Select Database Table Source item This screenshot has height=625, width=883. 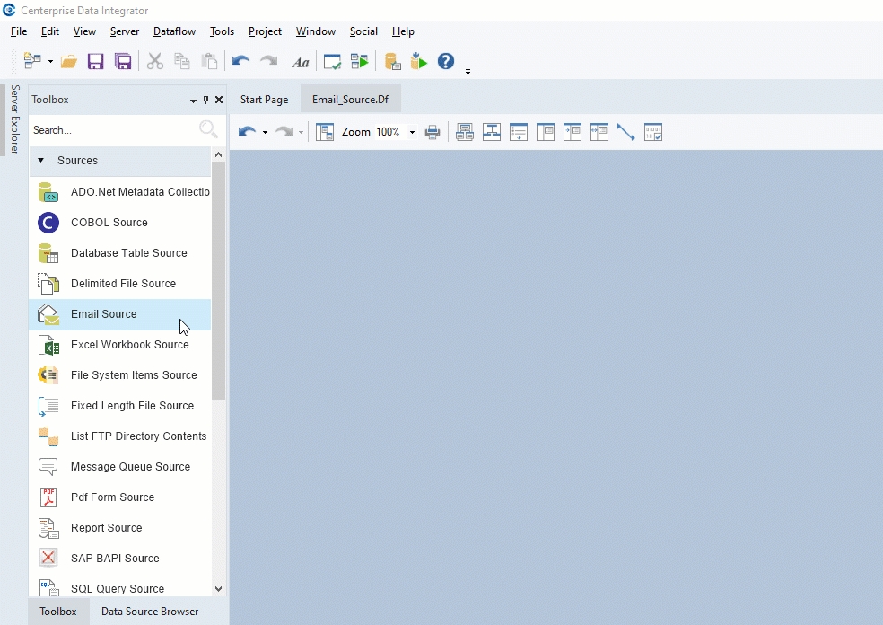[128, 253]
